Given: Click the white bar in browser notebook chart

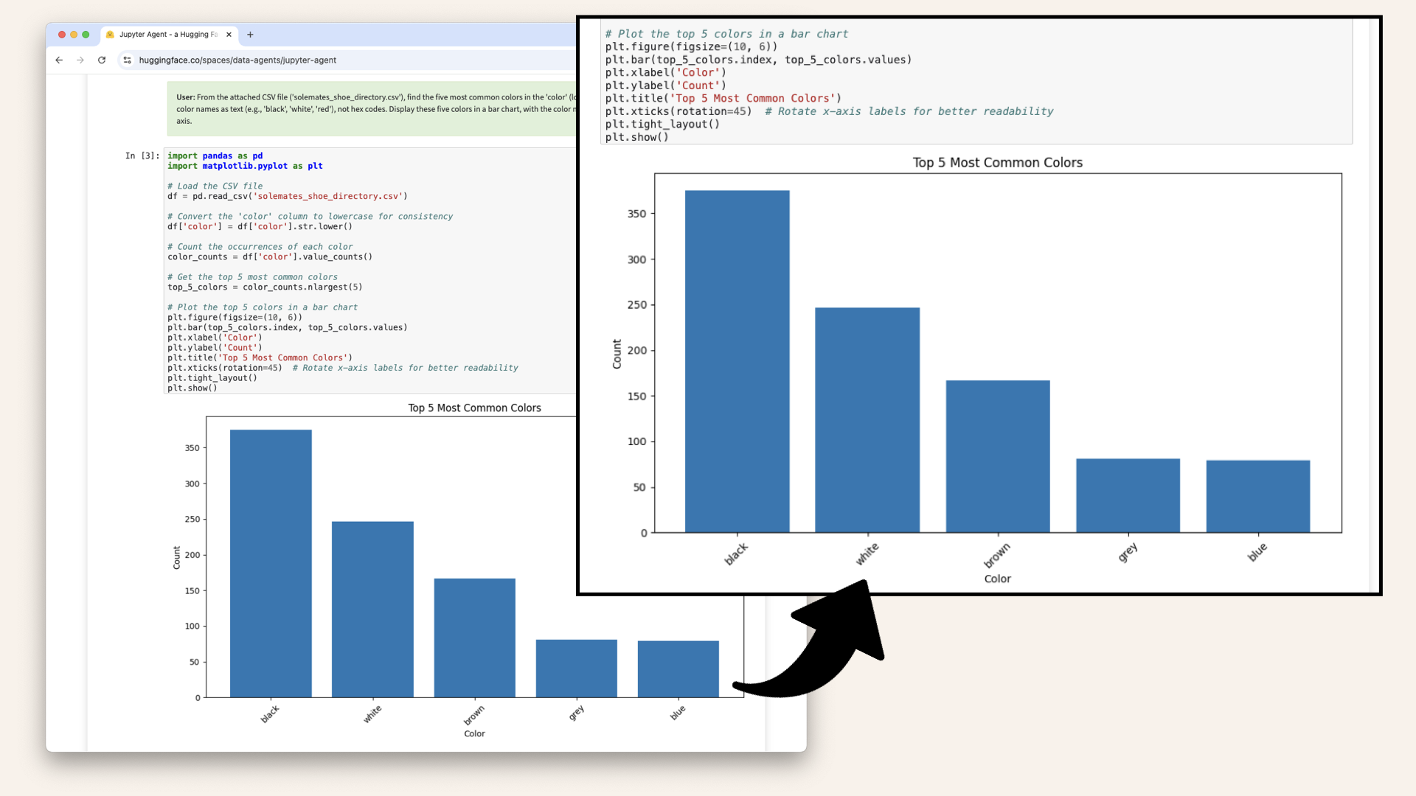Looking at the screenshot, I should 372,610.
